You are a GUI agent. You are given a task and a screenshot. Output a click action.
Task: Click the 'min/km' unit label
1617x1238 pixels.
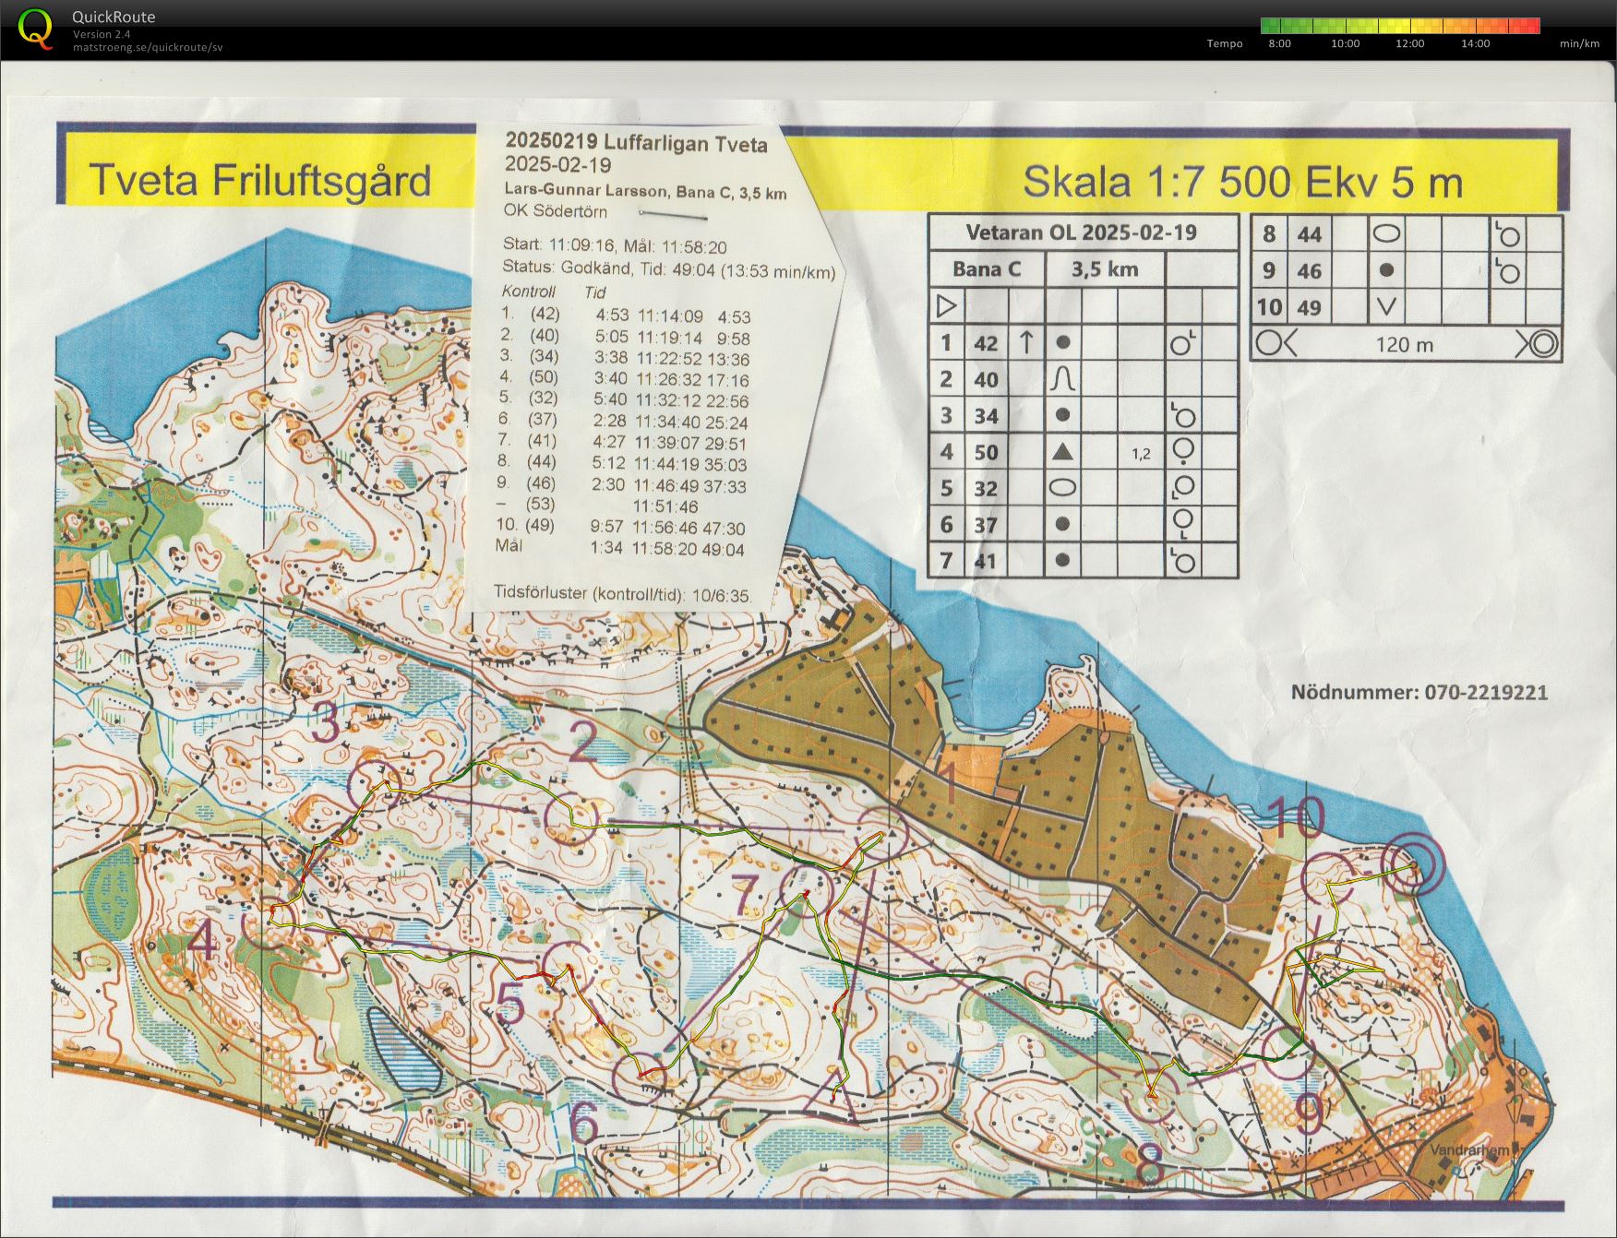pyautogui.click(x=1579, y=43)
